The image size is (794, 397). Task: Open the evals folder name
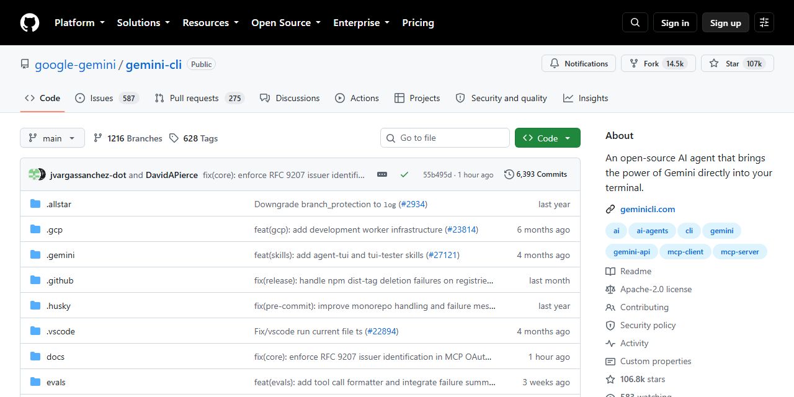[x=56, y=382]
